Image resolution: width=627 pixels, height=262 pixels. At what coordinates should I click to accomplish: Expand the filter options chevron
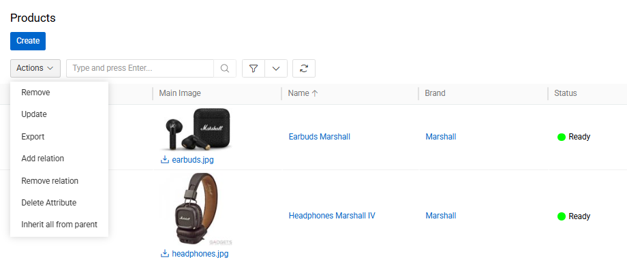pos(276,68)
